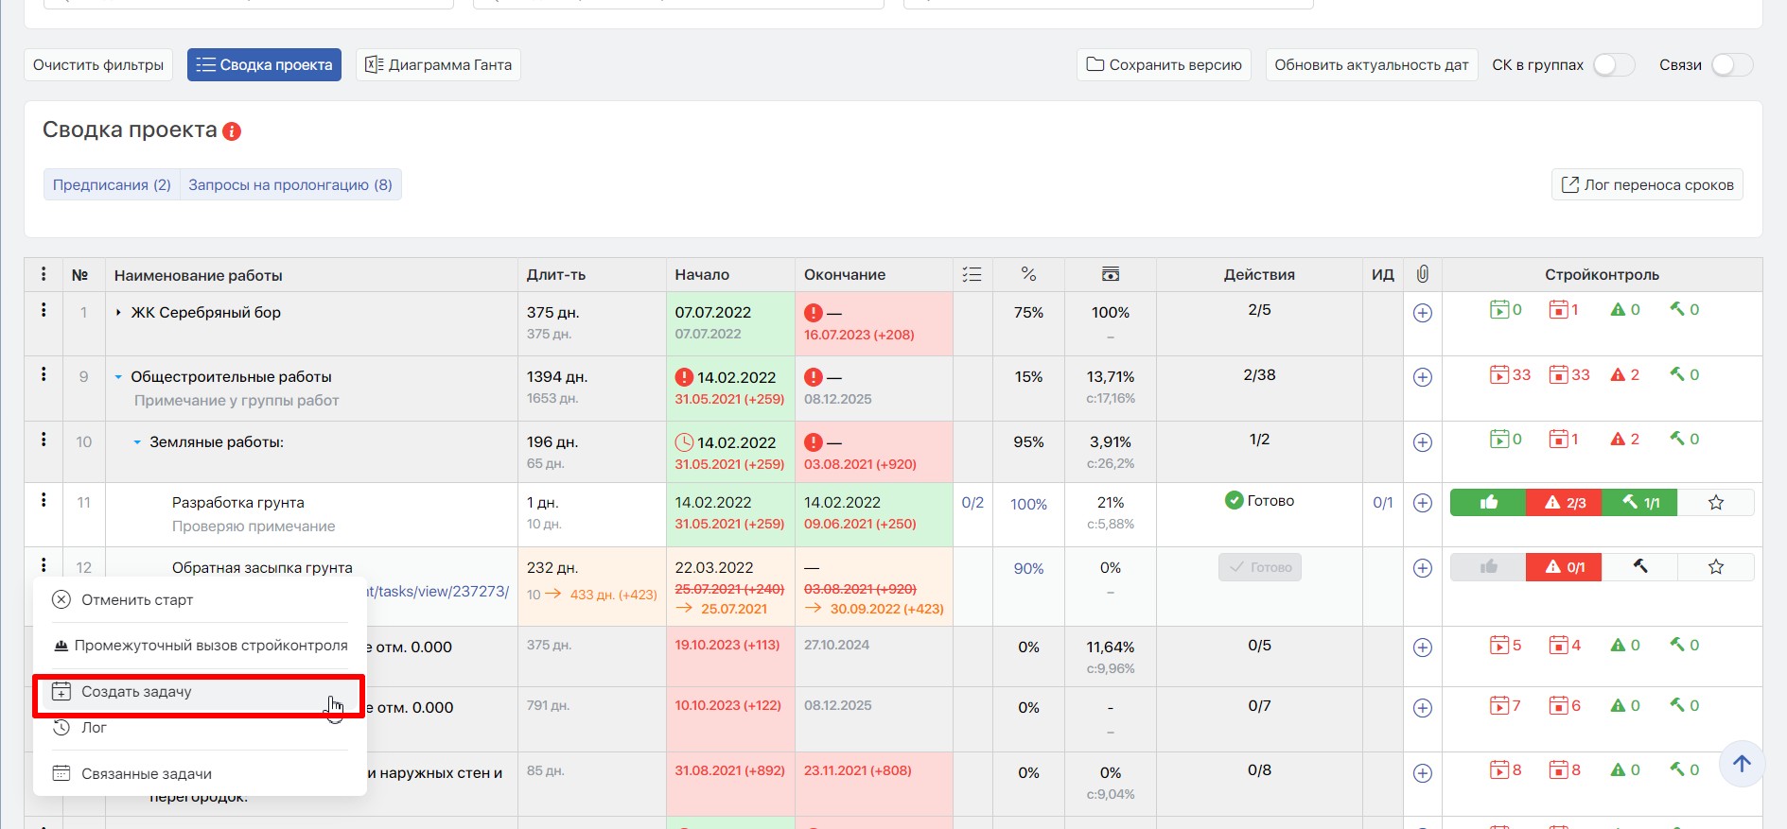
Task: Expand the ЖК Серебряный бор group
Action: (118, 313)
